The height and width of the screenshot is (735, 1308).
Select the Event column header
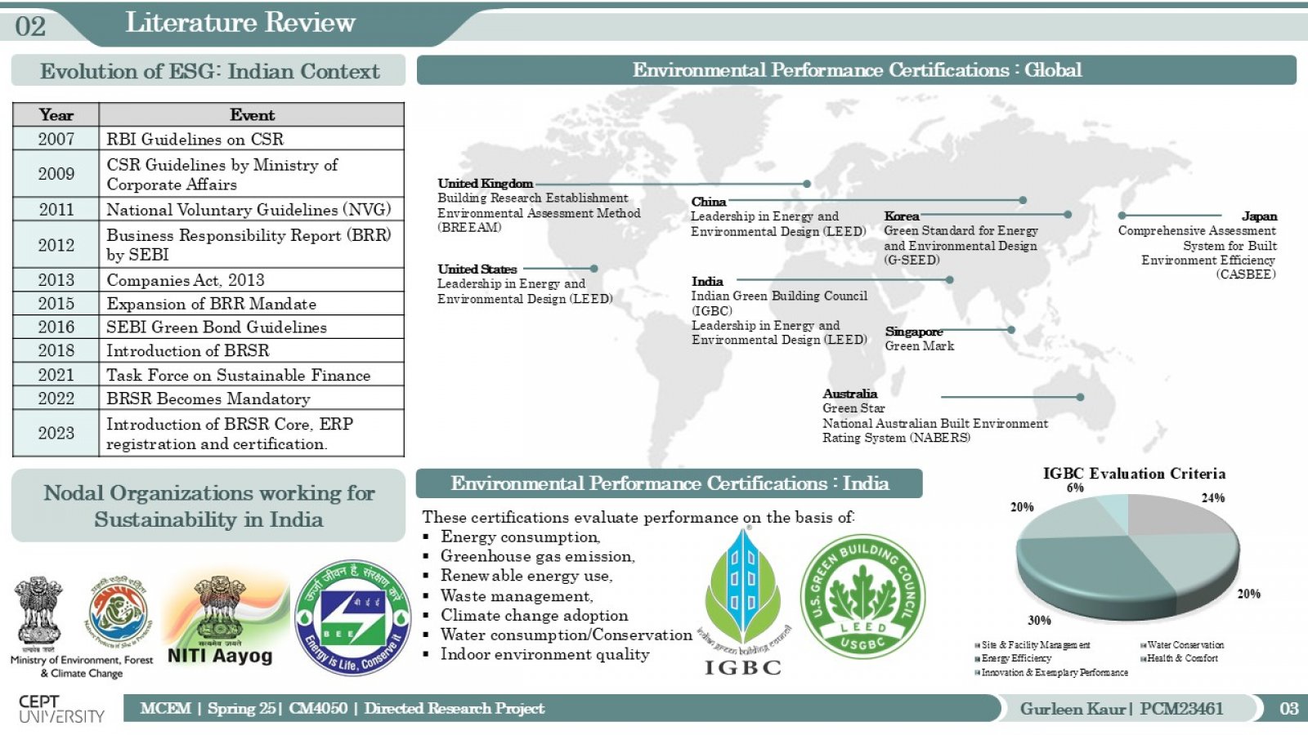[252, 114]
